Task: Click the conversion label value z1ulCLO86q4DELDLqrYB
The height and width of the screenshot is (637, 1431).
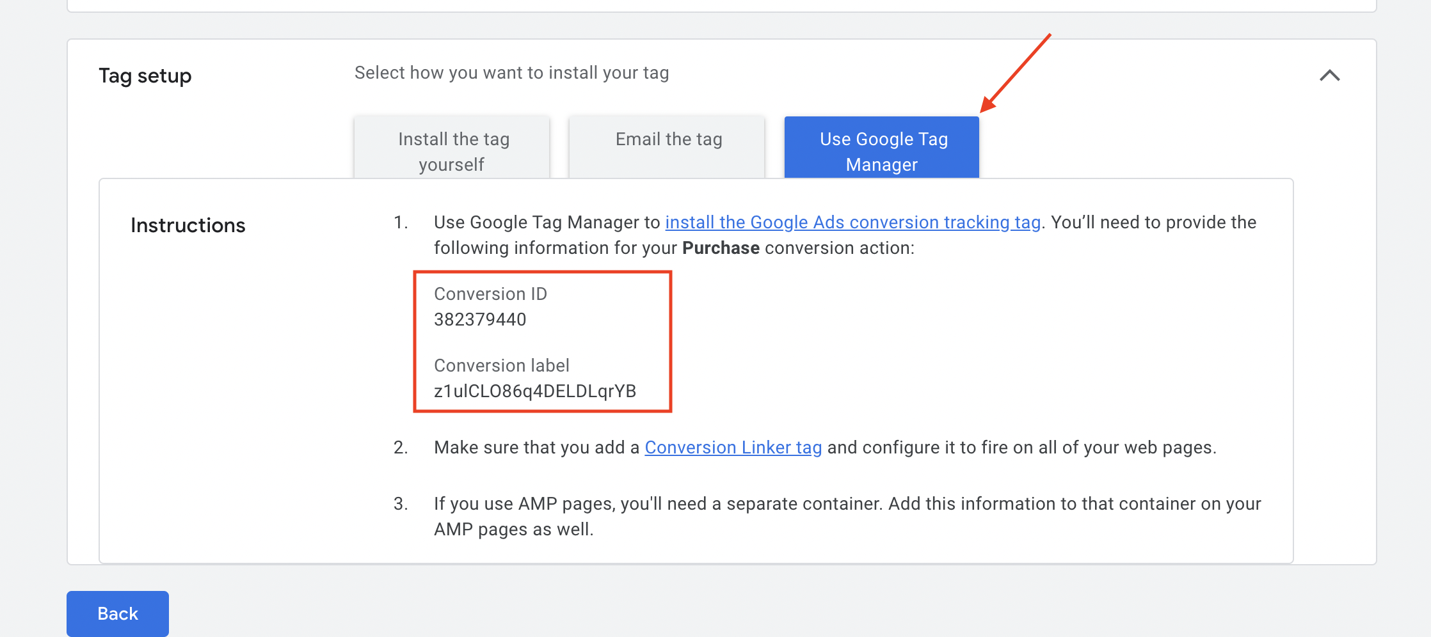Action: pyautogui.click(x=535, y=391)
